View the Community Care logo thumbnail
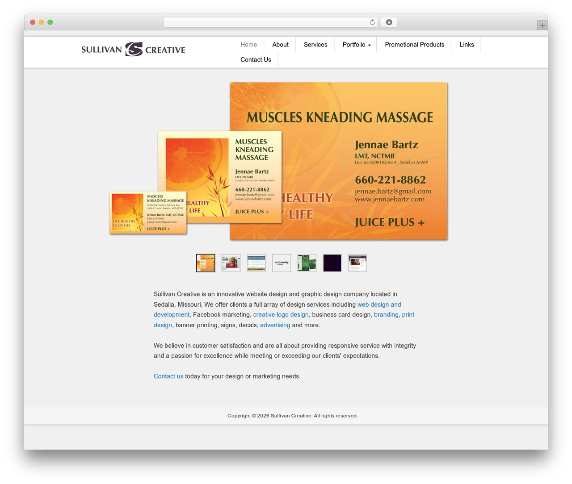The image size is (572, 484). 282,263
